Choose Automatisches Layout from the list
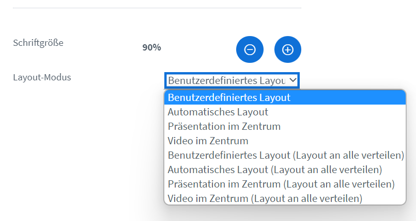The width and height of the screenshot is (416, 221). tap(285, 112)
